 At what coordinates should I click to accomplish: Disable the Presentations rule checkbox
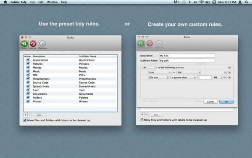28,79
